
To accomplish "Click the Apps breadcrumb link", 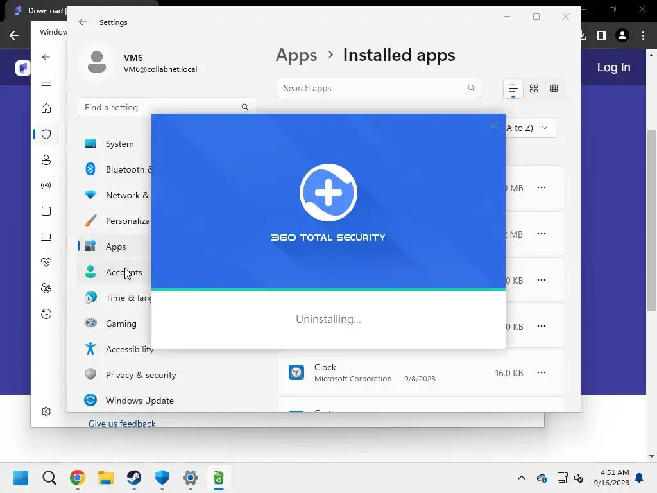I will pos(296,55).
